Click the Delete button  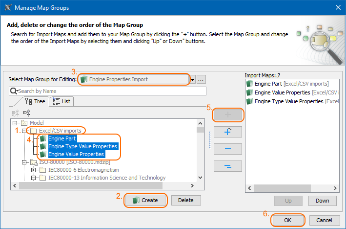(185, 200)
